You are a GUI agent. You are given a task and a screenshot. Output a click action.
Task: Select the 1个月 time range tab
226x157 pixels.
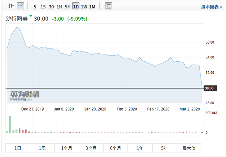[67, 148]
